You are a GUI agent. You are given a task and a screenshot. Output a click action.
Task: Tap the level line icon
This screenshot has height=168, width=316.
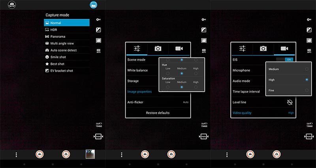tap(290, 102)
